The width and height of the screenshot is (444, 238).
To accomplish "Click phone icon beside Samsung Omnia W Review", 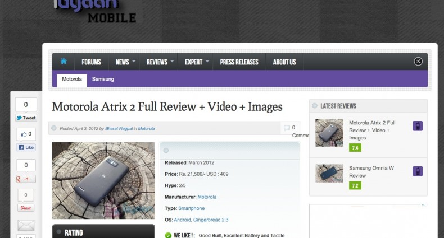I will point(418,171).
